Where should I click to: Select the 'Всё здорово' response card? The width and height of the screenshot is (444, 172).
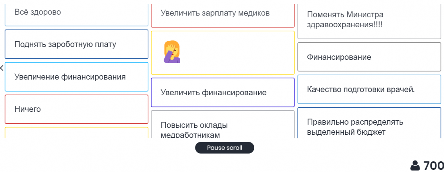click(x=76, y=13)
